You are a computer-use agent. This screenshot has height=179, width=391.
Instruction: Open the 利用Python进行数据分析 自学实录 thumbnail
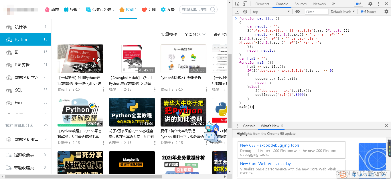pos(80,59)
